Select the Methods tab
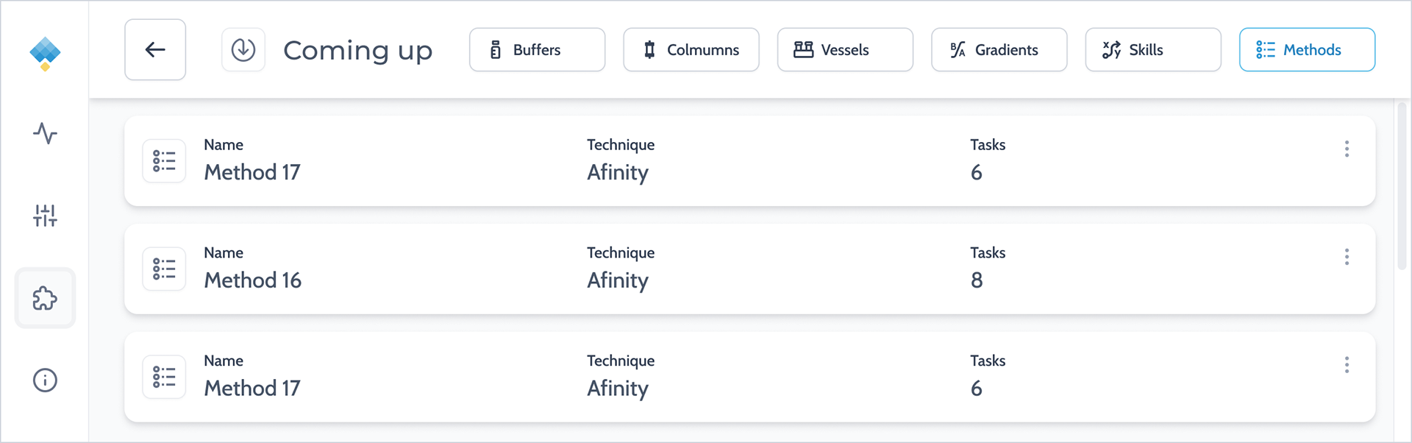1412x443 pixels. pyautogui.click(x=1307, y=50)
